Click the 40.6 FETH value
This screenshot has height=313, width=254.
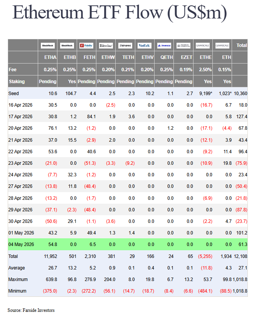pos(91,152)
